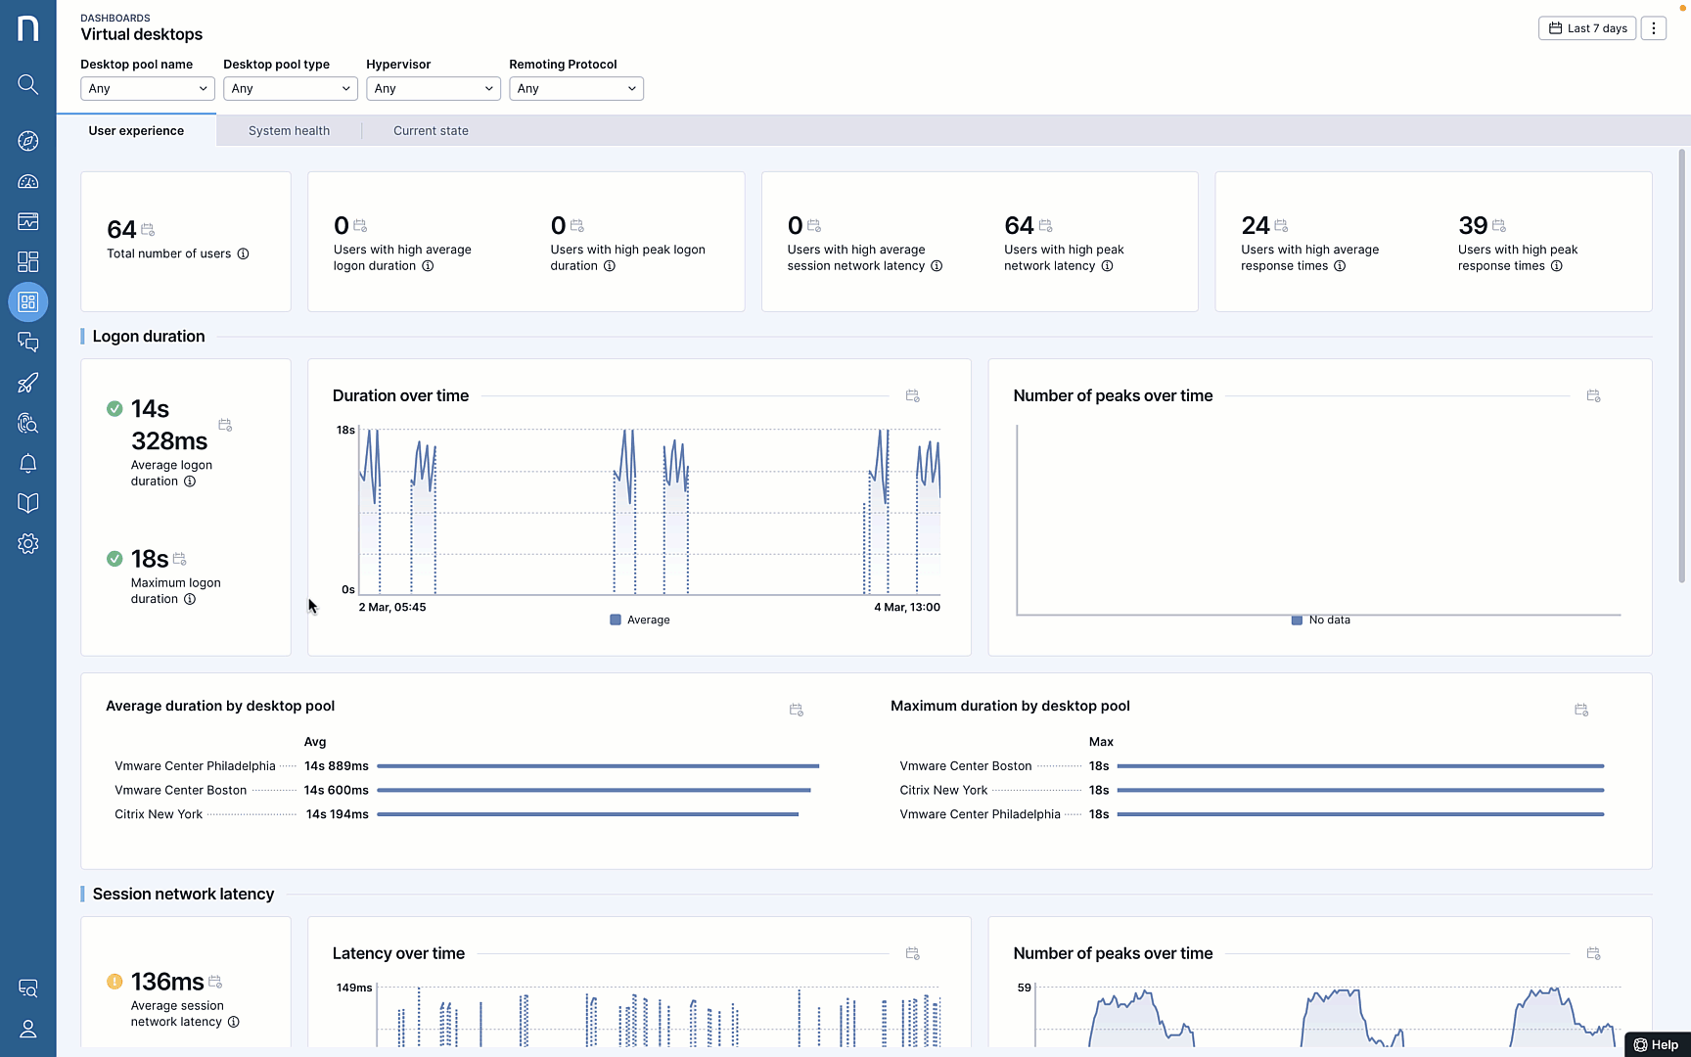Toggle the No data legend in peaks chart

tap(1320, 620)
